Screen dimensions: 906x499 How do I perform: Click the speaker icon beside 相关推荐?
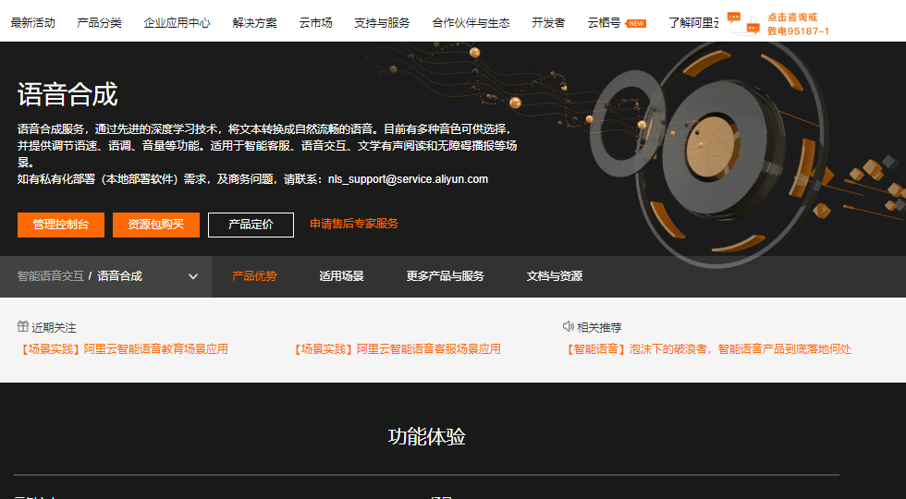[569, 326]
